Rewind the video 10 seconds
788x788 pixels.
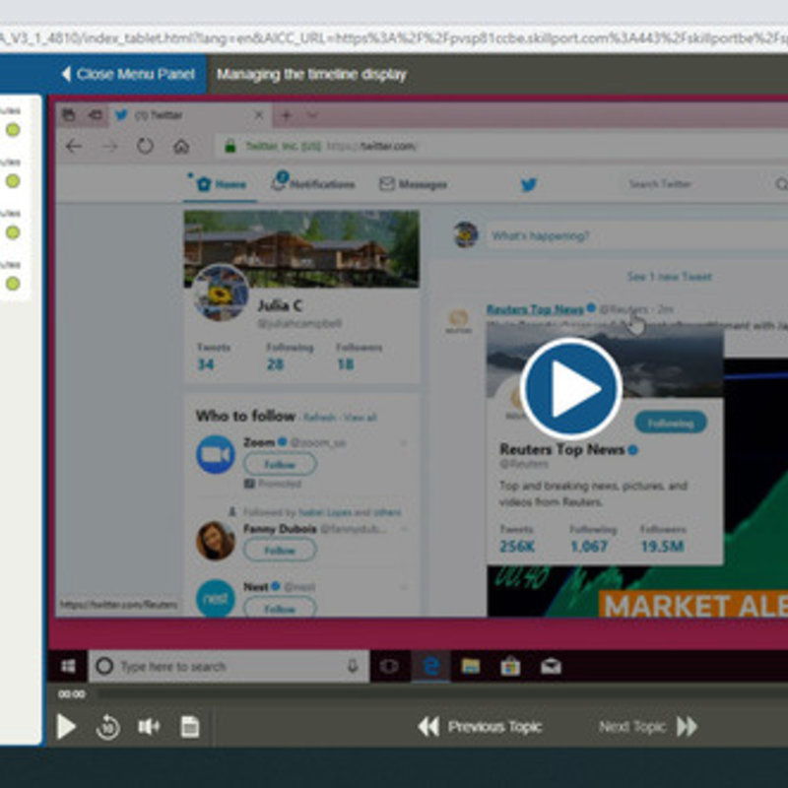[107, 727]
